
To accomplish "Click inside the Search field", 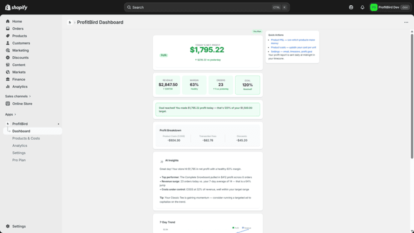I will (206, 7).
